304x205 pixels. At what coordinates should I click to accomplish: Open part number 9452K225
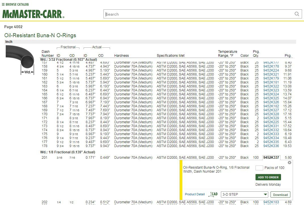(271, 122)
